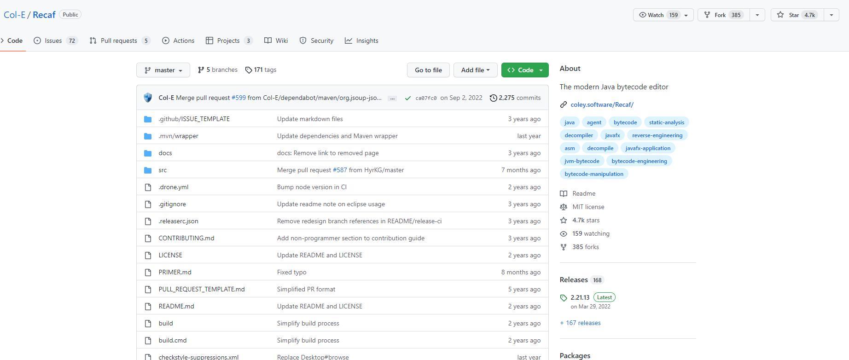Open the Wiki tab
This screenshot has height=360, width=849.
pyautogui.click(x=276, y=41)
